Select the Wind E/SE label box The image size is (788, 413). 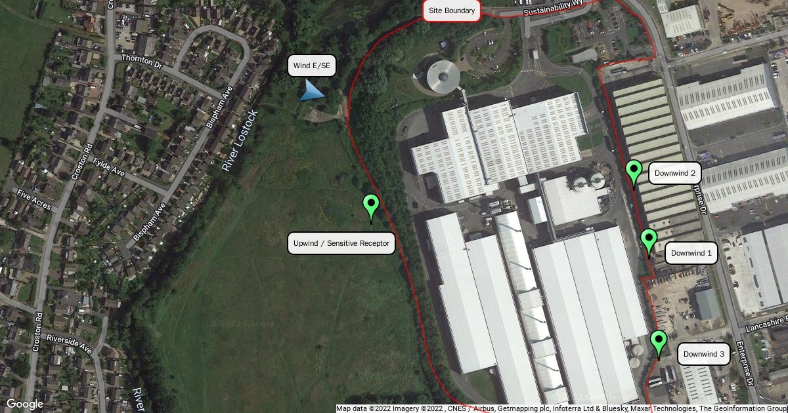tap(311, 66)
